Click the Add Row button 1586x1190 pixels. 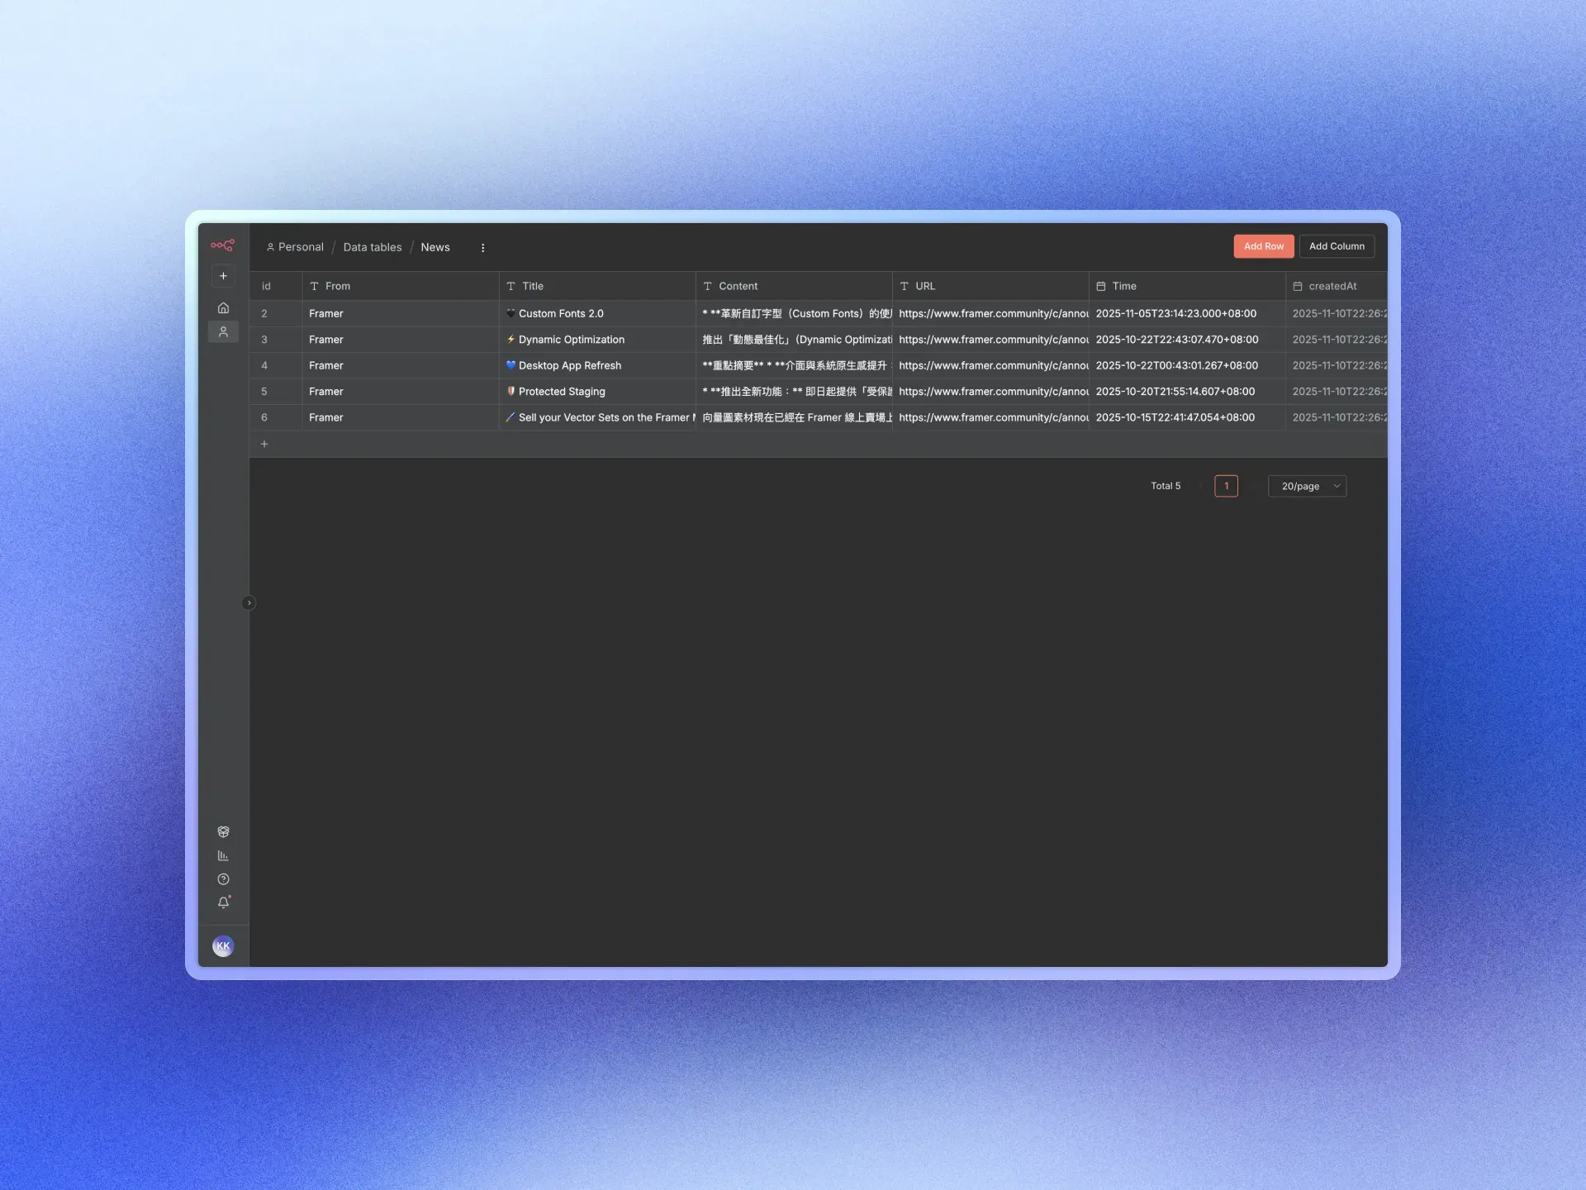coord(1264,246)
